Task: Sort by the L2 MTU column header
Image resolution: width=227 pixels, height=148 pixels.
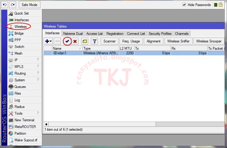Action: pos(127,49)
